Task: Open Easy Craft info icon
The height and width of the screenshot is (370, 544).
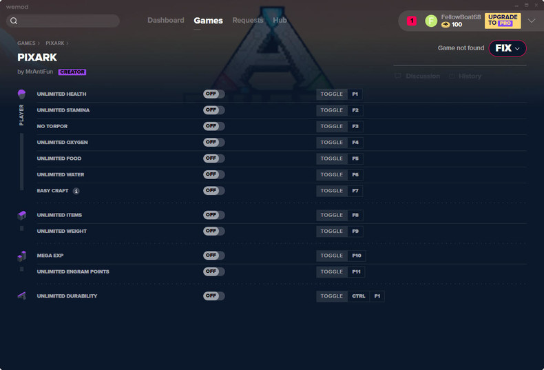Action: 76,191
